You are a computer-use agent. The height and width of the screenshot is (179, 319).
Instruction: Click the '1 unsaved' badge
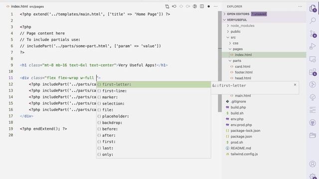(259, 14)
